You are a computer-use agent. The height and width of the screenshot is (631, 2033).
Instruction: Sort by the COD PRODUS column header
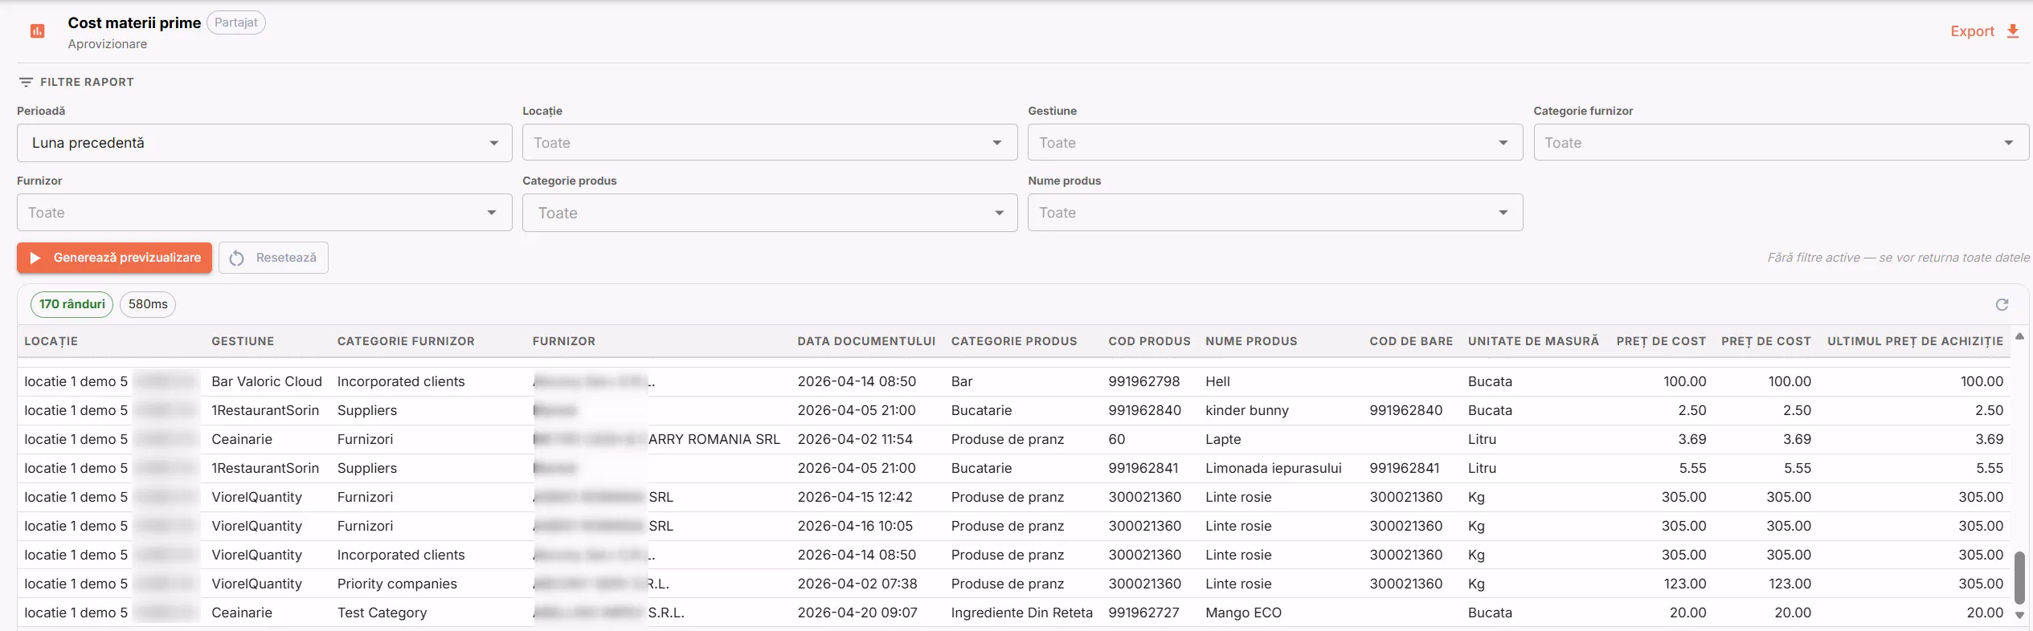click(1149, 341)
